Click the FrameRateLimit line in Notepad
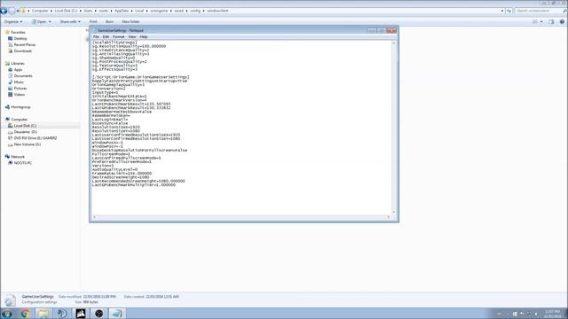This screenshot has height=319, width=568. coord(122,174)
